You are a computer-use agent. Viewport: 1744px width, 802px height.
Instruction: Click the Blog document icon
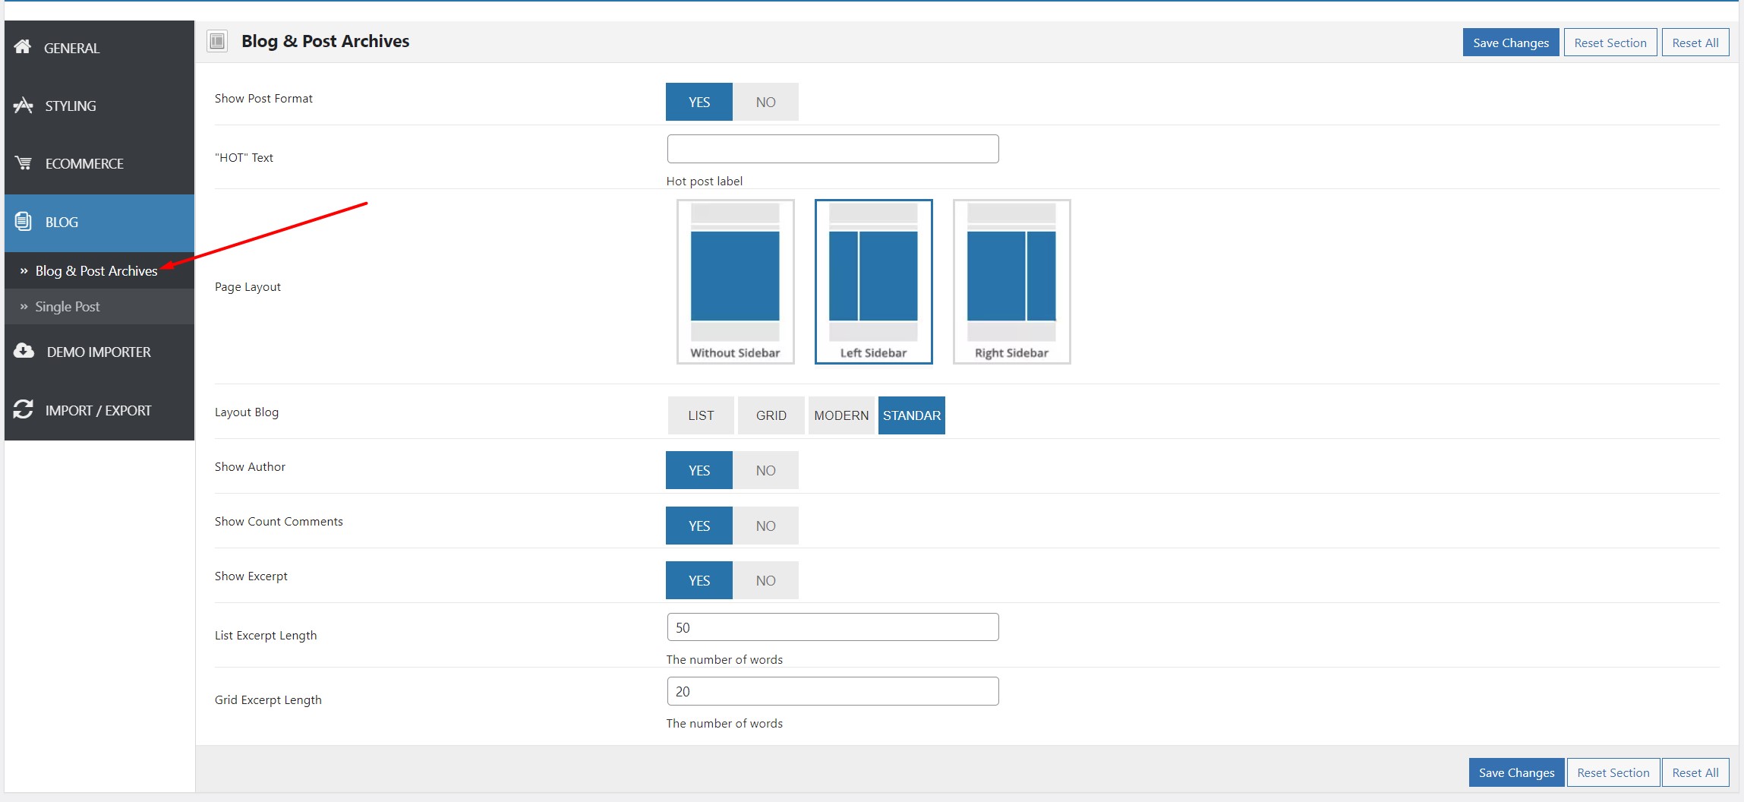pos(24,222)
